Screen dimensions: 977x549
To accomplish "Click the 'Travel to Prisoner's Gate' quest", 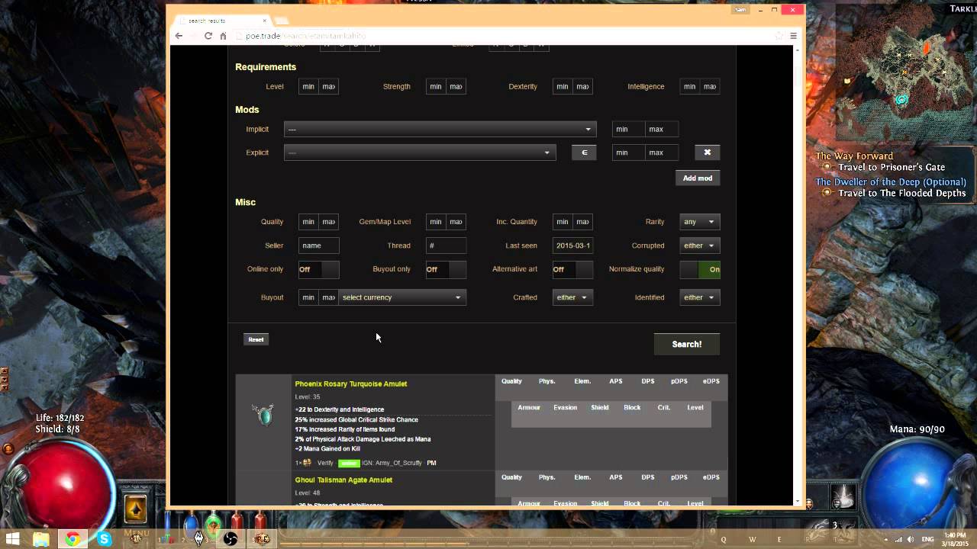I will (x=892, y=167).
